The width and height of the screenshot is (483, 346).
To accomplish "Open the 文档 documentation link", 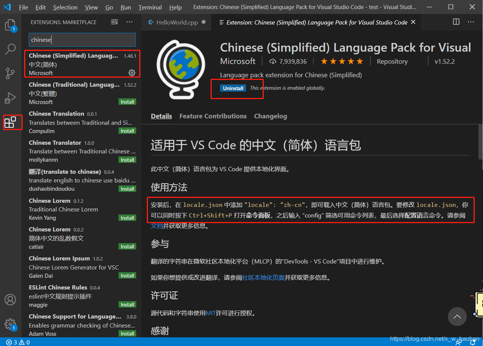I will point(157,226).
